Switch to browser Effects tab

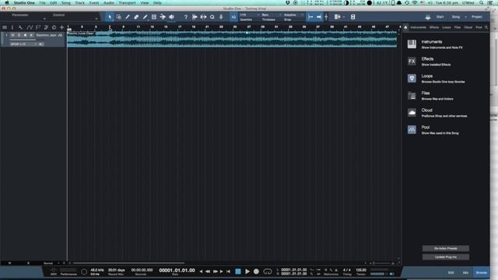[x=434, y=28]
